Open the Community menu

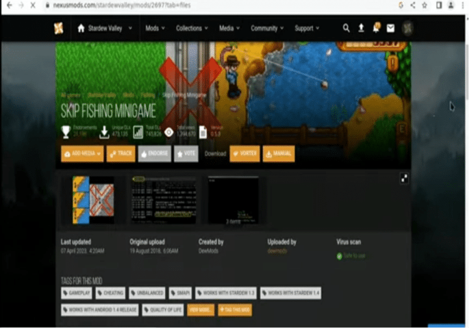coord(267,28)
